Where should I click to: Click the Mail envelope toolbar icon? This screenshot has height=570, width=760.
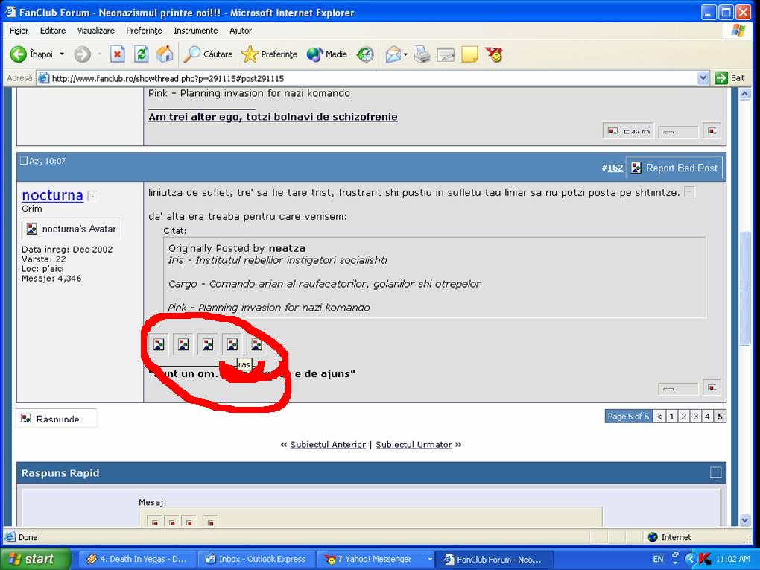coord(393,54)
